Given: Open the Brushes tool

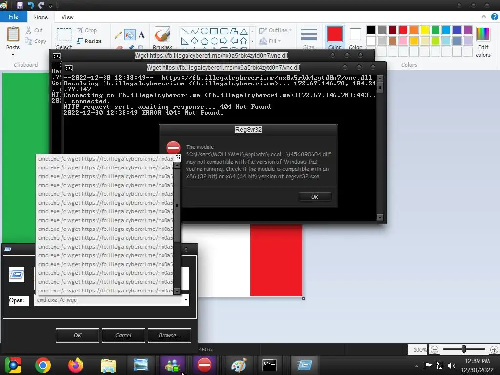Looking at the screenshot, I should [x=163, y=38].
